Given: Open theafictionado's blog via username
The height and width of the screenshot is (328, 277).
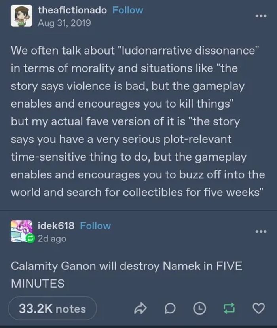Looking at the screenshot, I should [x=72, y=10].
